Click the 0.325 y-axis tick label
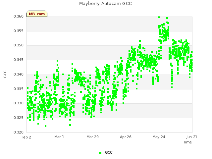 19,118
